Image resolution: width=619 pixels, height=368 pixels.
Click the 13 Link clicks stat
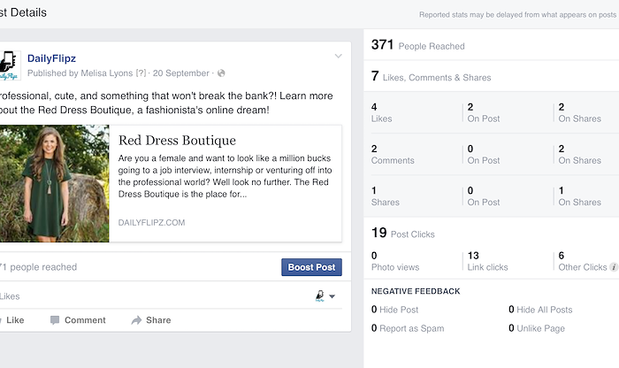point(487,261)
